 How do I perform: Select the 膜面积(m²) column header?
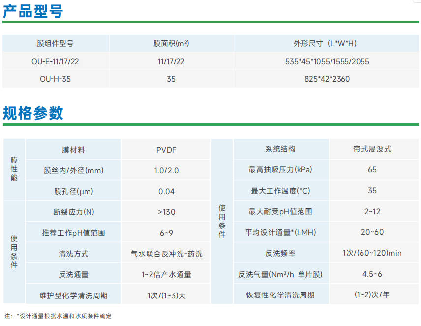point(171,43)
